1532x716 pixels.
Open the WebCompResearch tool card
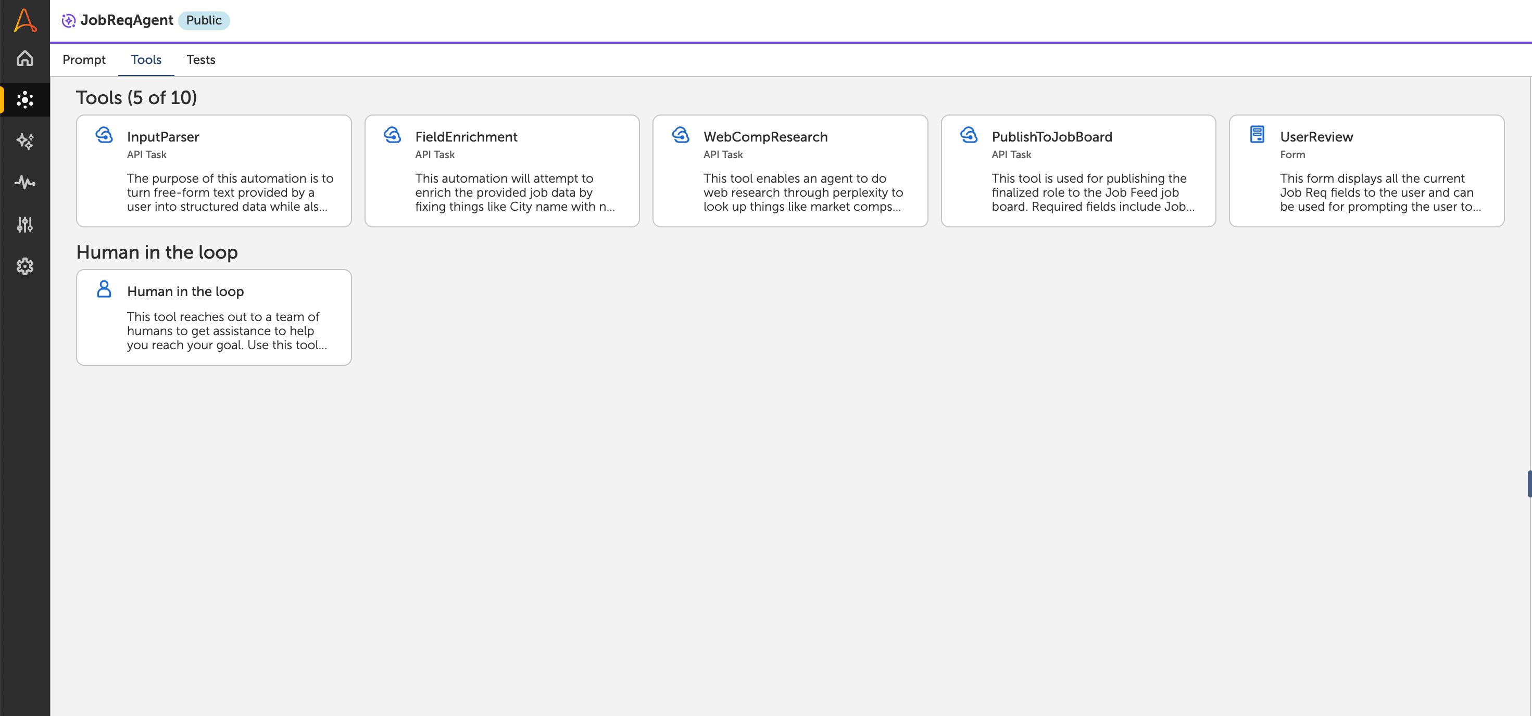point(790,171)
